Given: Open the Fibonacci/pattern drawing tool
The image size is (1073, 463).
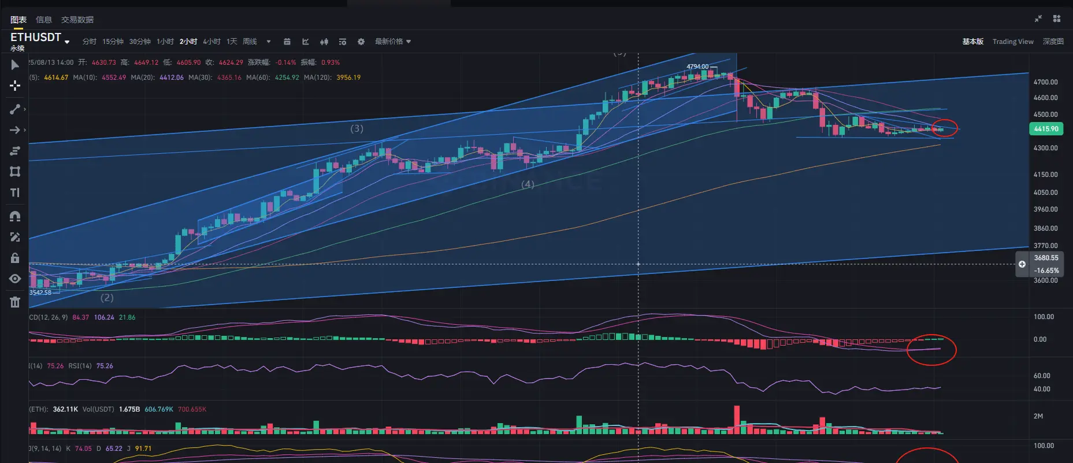Looking at the screenshot, I should pos(15,151).
